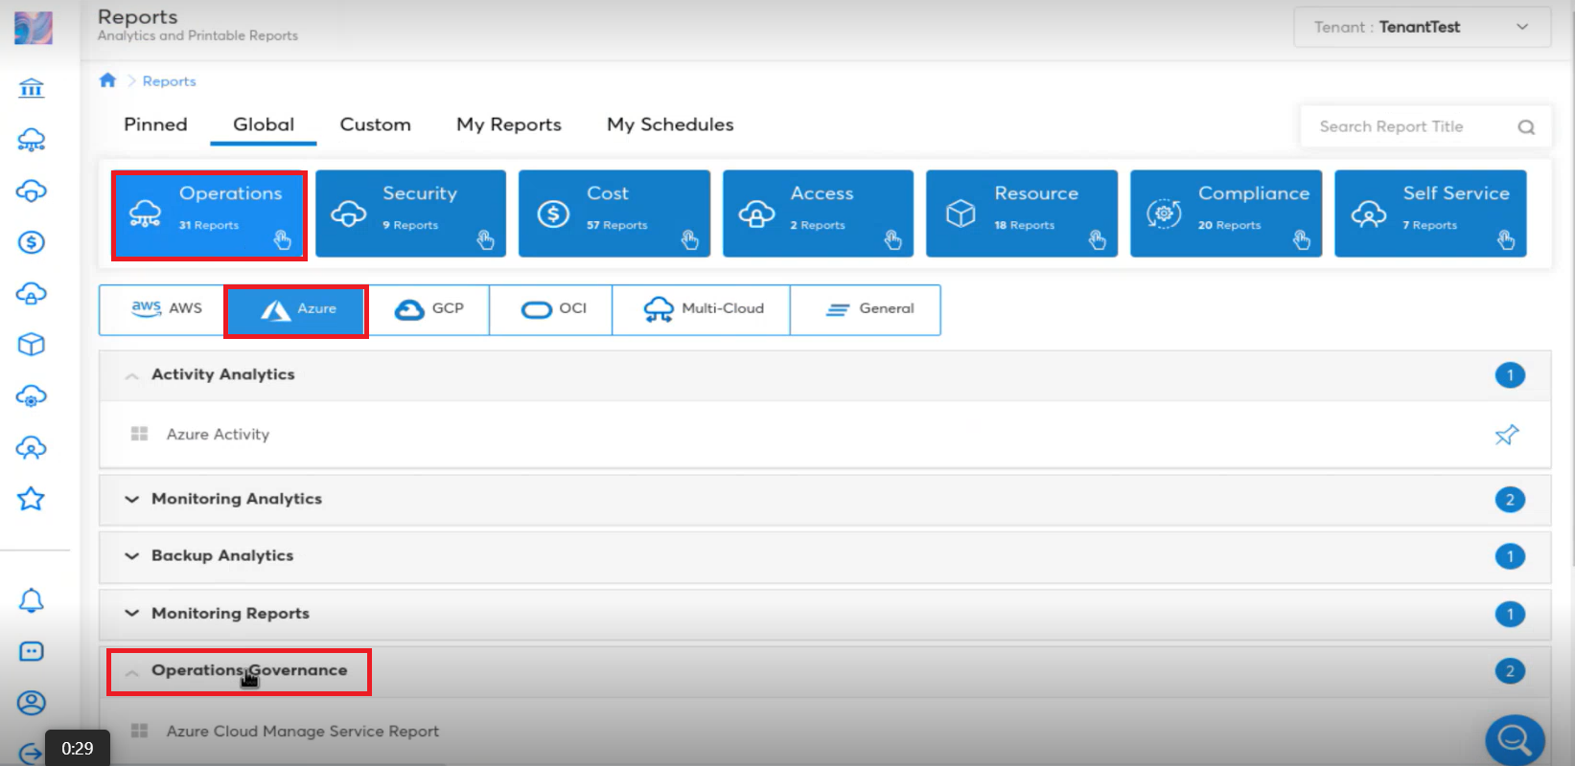Click the Backup Analytics count badge
Image resolution: width=1575 pixels, height=766 pixels.
tap(1510, 556)
